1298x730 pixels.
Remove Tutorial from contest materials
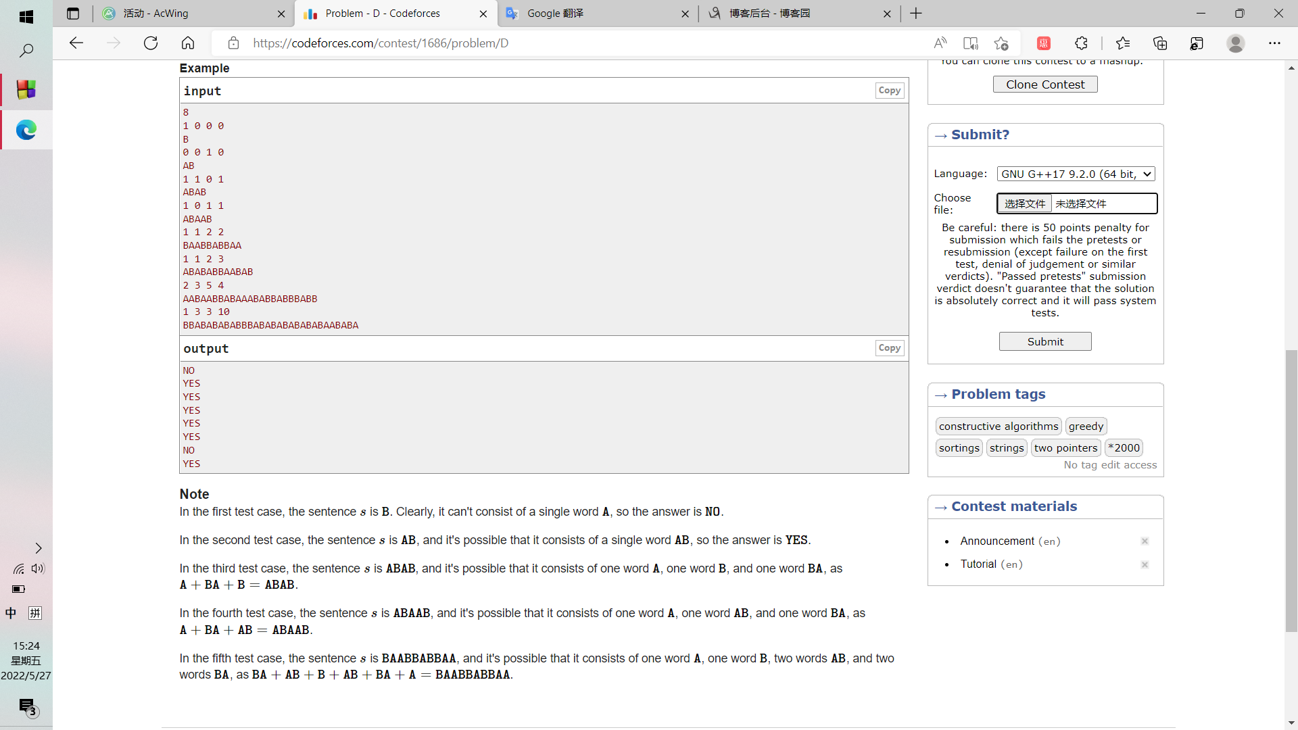[x=1145, y=564]
